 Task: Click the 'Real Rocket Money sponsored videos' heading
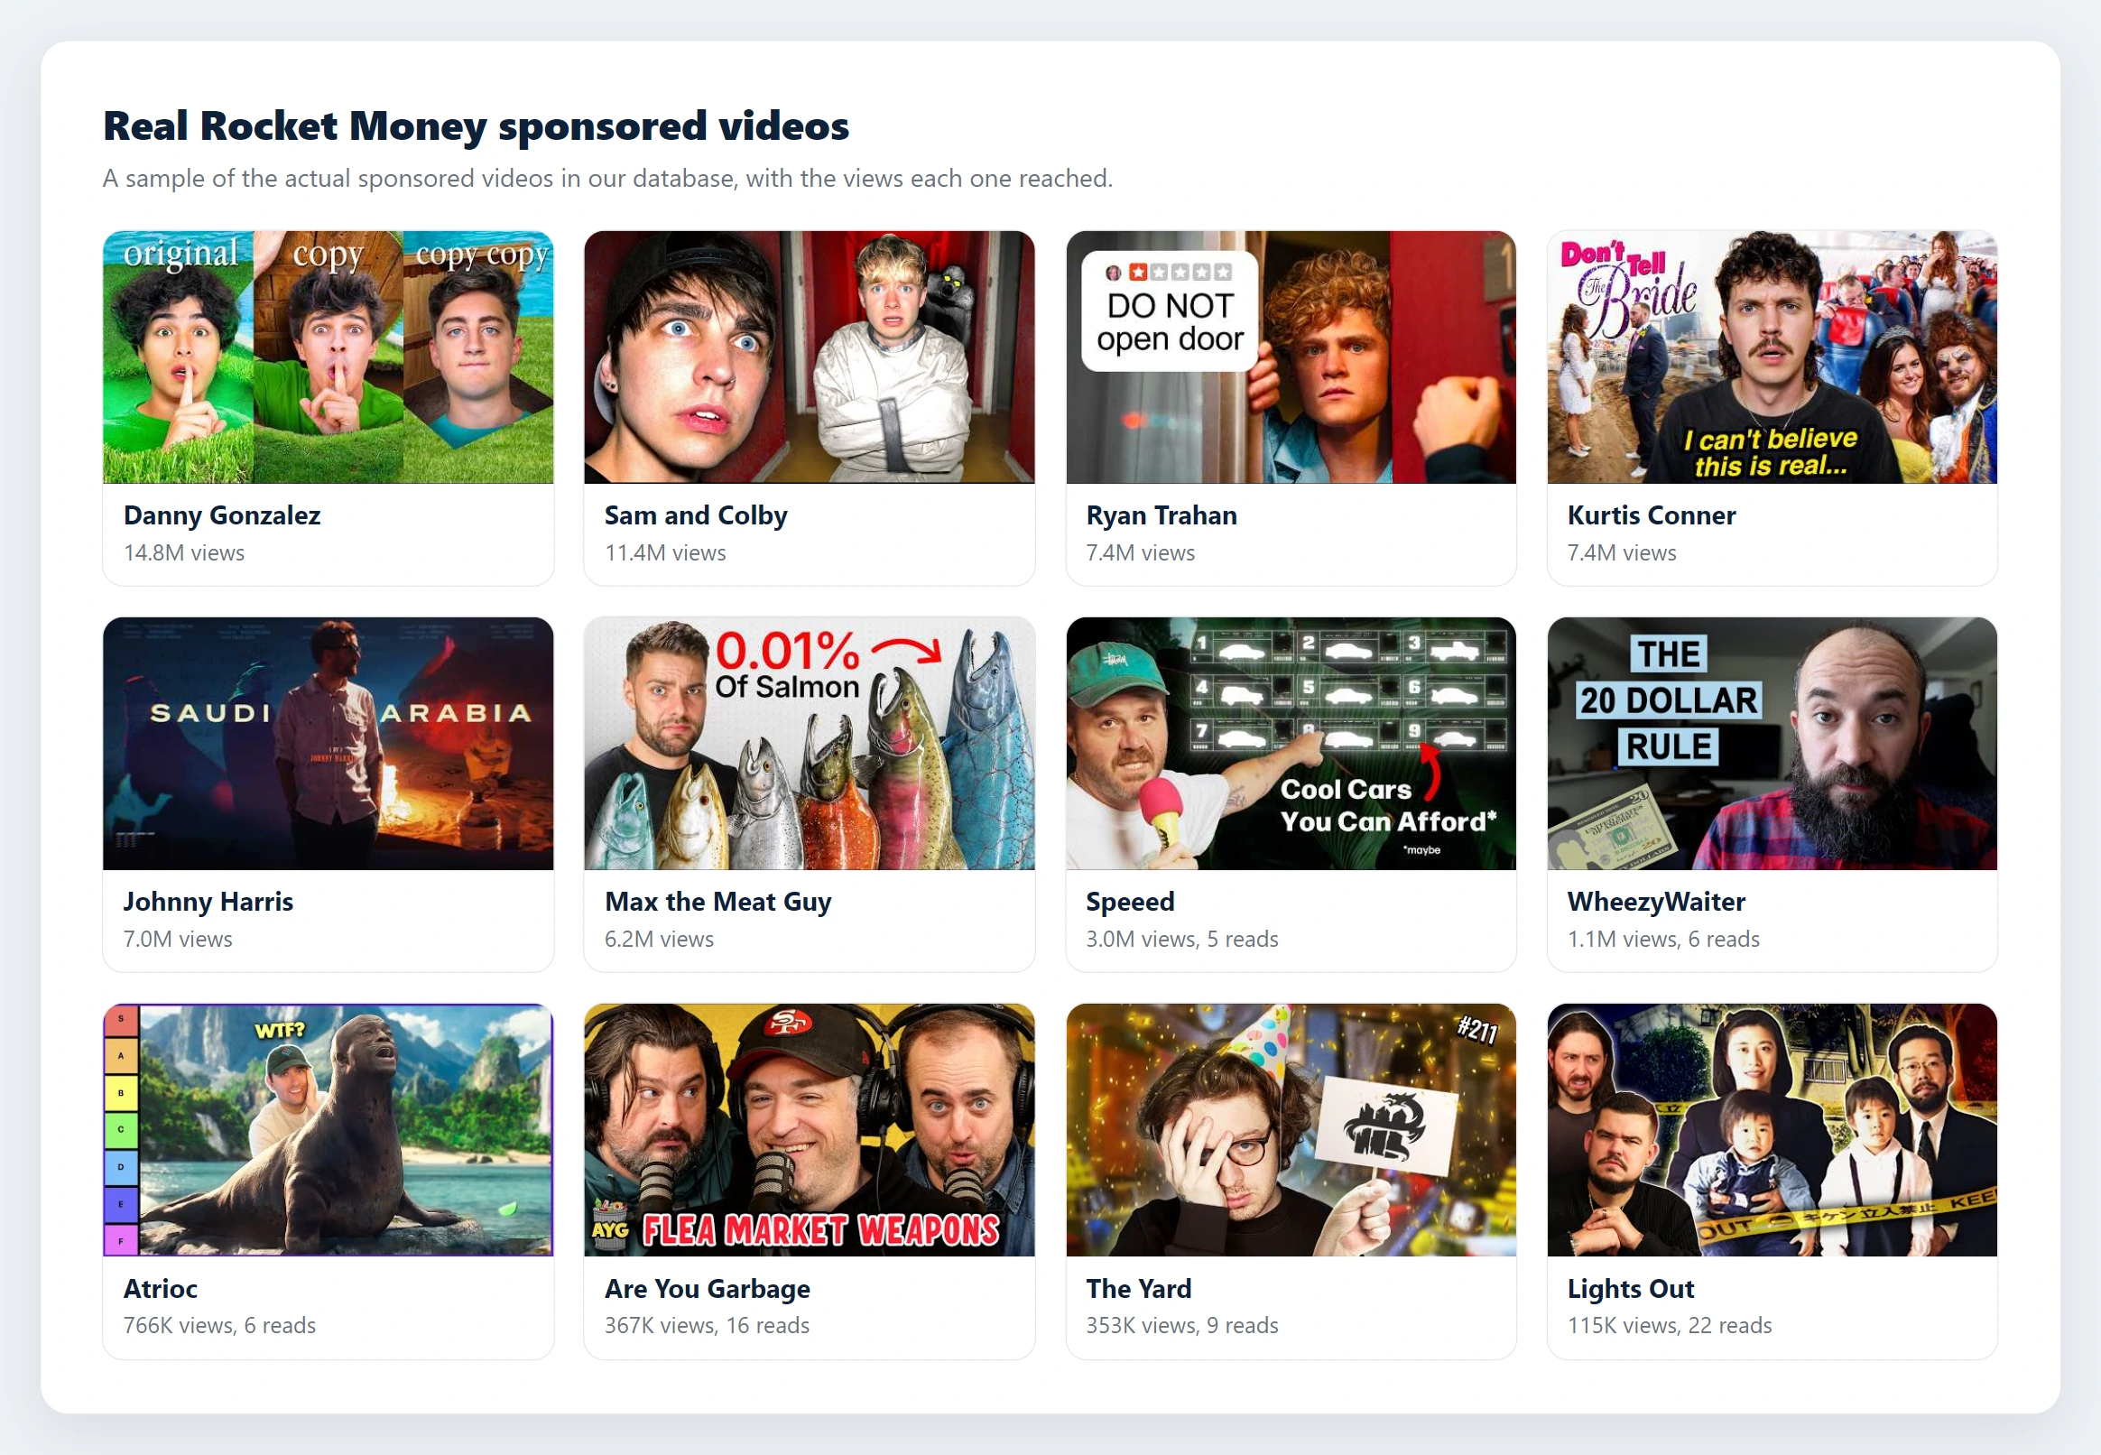[475, 125]
